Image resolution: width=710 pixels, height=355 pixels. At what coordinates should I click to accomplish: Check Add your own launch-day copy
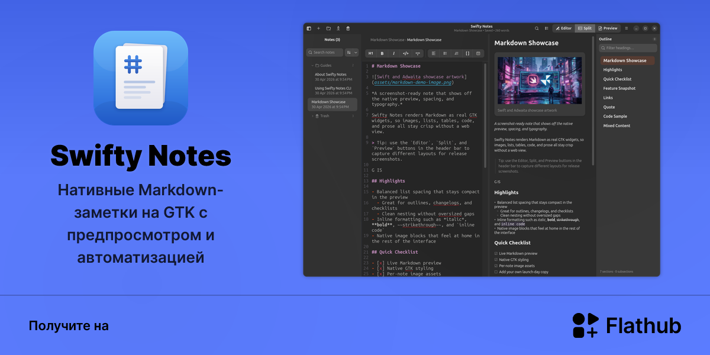(x=496, y=272)
